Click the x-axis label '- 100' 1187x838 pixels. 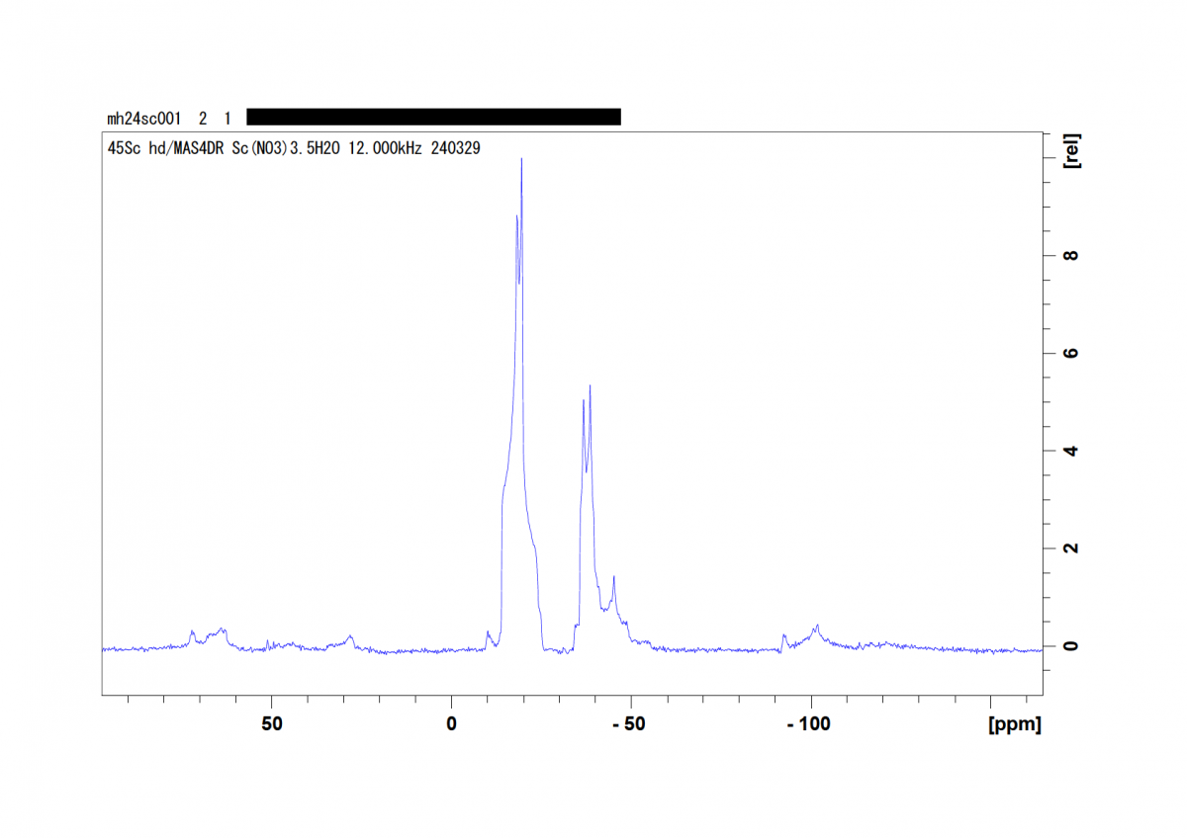click(x=808, y=724)
